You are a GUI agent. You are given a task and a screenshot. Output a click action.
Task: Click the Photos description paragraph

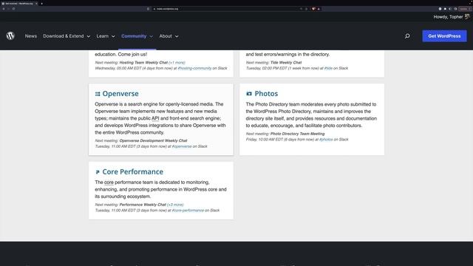click(x=311, y=115)
